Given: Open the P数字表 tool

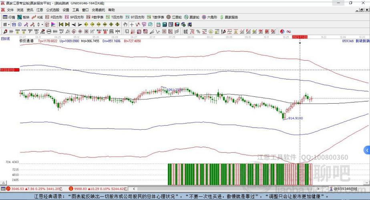Looking at the screenshot, I should pos(95,17).
